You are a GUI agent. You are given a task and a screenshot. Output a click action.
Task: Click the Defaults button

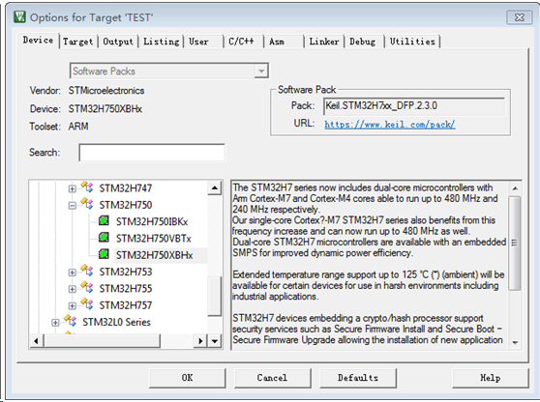pyautogui.click(x=358, y=378)
